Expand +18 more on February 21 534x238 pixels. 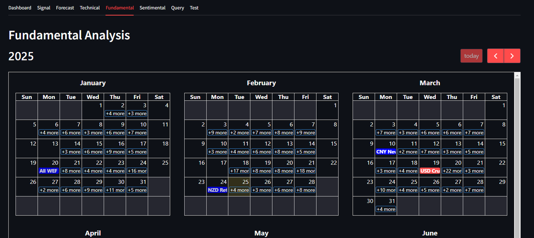[x=305, y=171]
